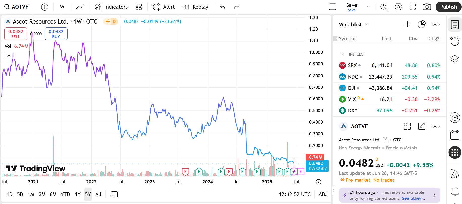Open AOTVF details grid icon
This screenshot has height=204, width=462.
[x=407, y=126]
